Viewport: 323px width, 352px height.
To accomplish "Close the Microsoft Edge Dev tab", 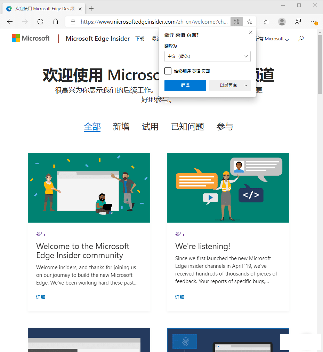I will pos(80,9).
